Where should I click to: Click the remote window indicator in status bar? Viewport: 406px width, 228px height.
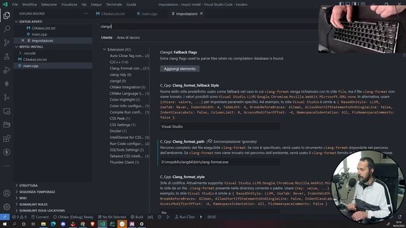pyautogui.click(x=4, y=217)
